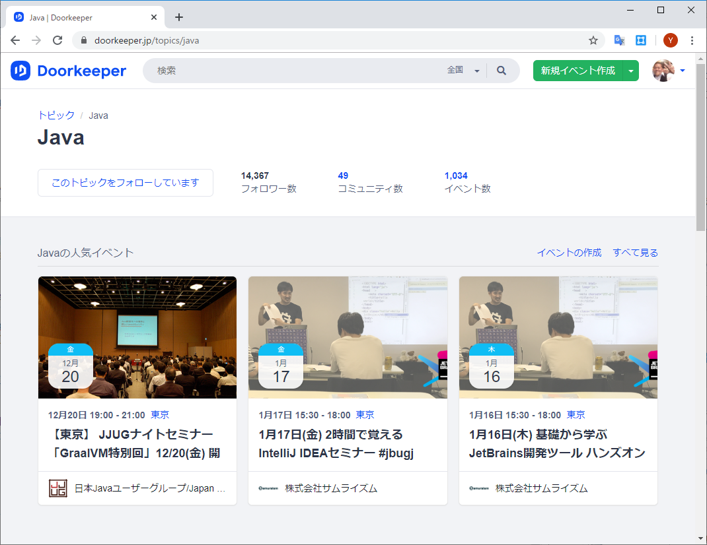Image resolution: width=707 pixels, height=545 pixels.
Task: Open Chrome three-dot menu
Action: tap(692, 40)
